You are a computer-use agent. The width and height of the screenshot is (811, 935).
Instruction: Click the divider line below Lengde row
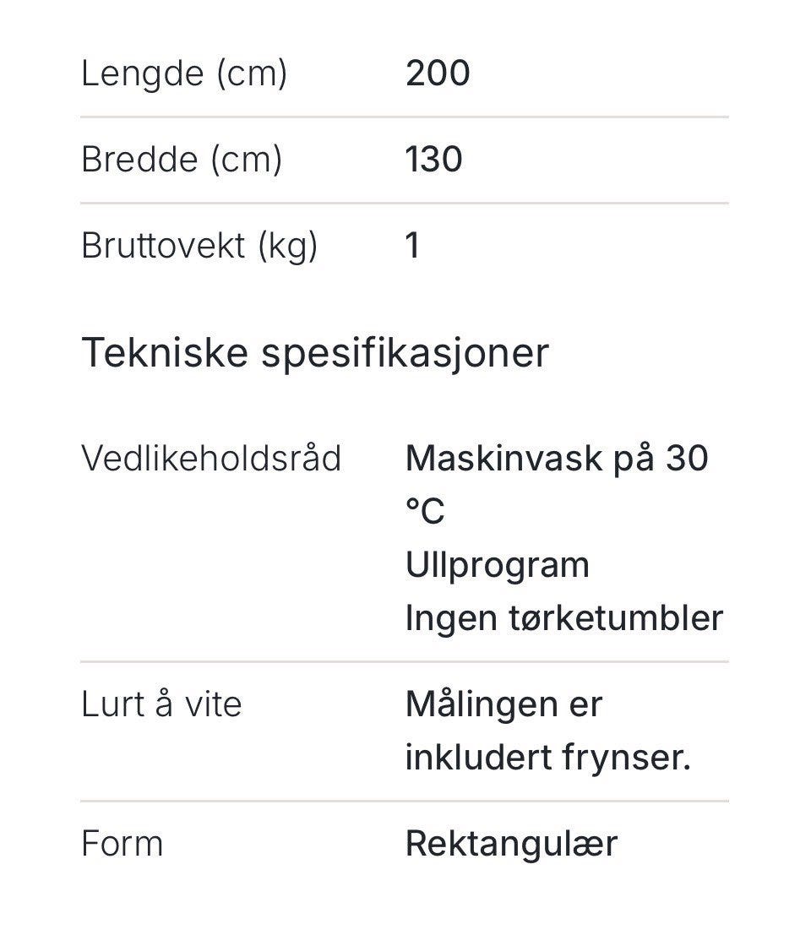[x=405, y=117]
